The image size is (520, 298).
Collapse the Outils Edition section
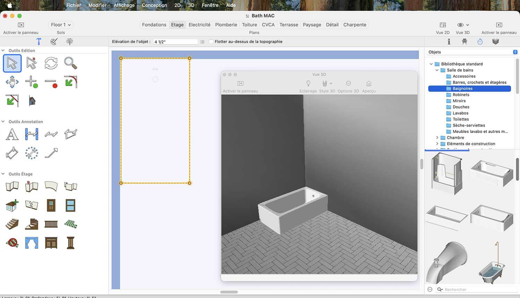pos(3,51)
